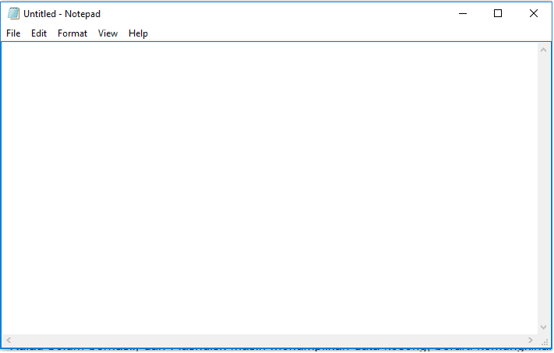Click the Notepad icon in title bar
554x353 pixels.
tap(13, 13)
